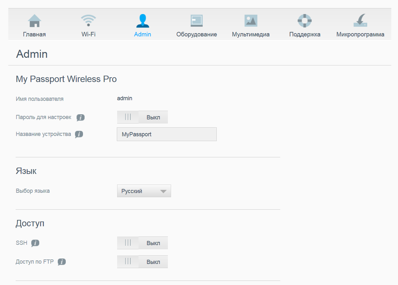
Task: Click the Микропрограмма firmware download icon
Action: tap(360, 20)
